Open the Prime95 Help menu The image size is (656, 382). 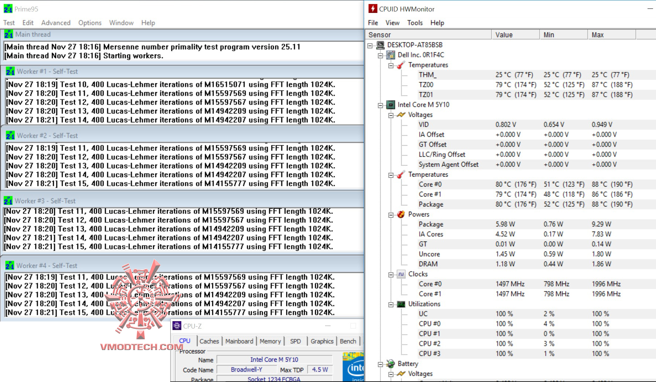pyautogui.click(x=148, y=23)
